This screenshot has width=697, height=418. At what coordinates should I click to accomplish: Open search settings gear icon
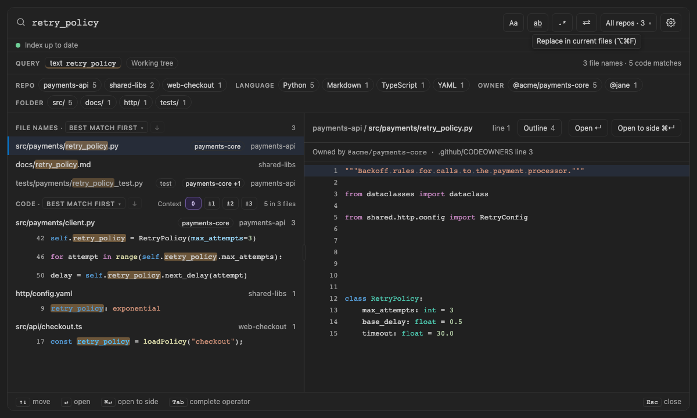(671, 23)
